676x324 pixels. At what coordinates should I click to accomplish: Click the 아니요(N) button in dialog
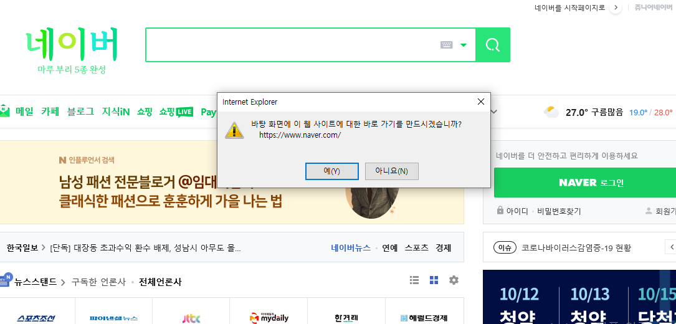(x=391, y=171)
